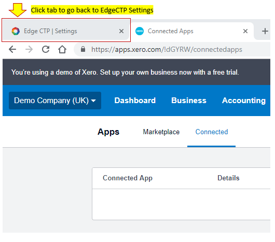This screenshot has height=242, width=275.
Task: Reload the current page
Action: 46,49
